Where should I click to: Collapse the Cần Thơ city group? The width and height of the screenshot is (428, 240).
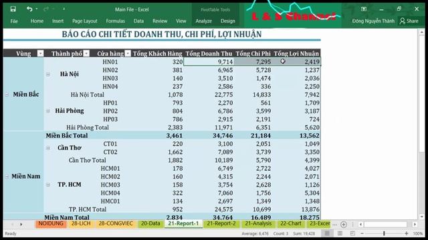pyautogui.click(x=48, y=148)
